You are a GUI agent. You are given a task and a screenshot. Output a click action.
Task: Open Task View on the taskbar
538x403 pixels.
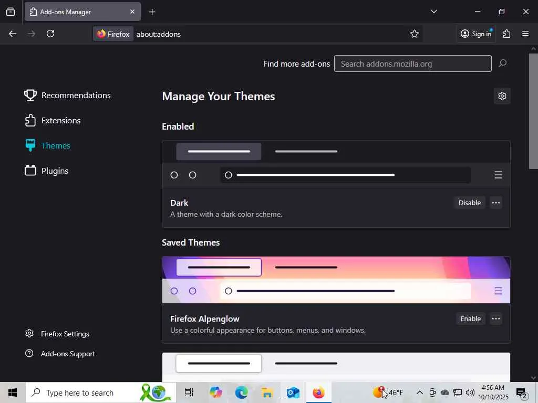tap(189, 393)
